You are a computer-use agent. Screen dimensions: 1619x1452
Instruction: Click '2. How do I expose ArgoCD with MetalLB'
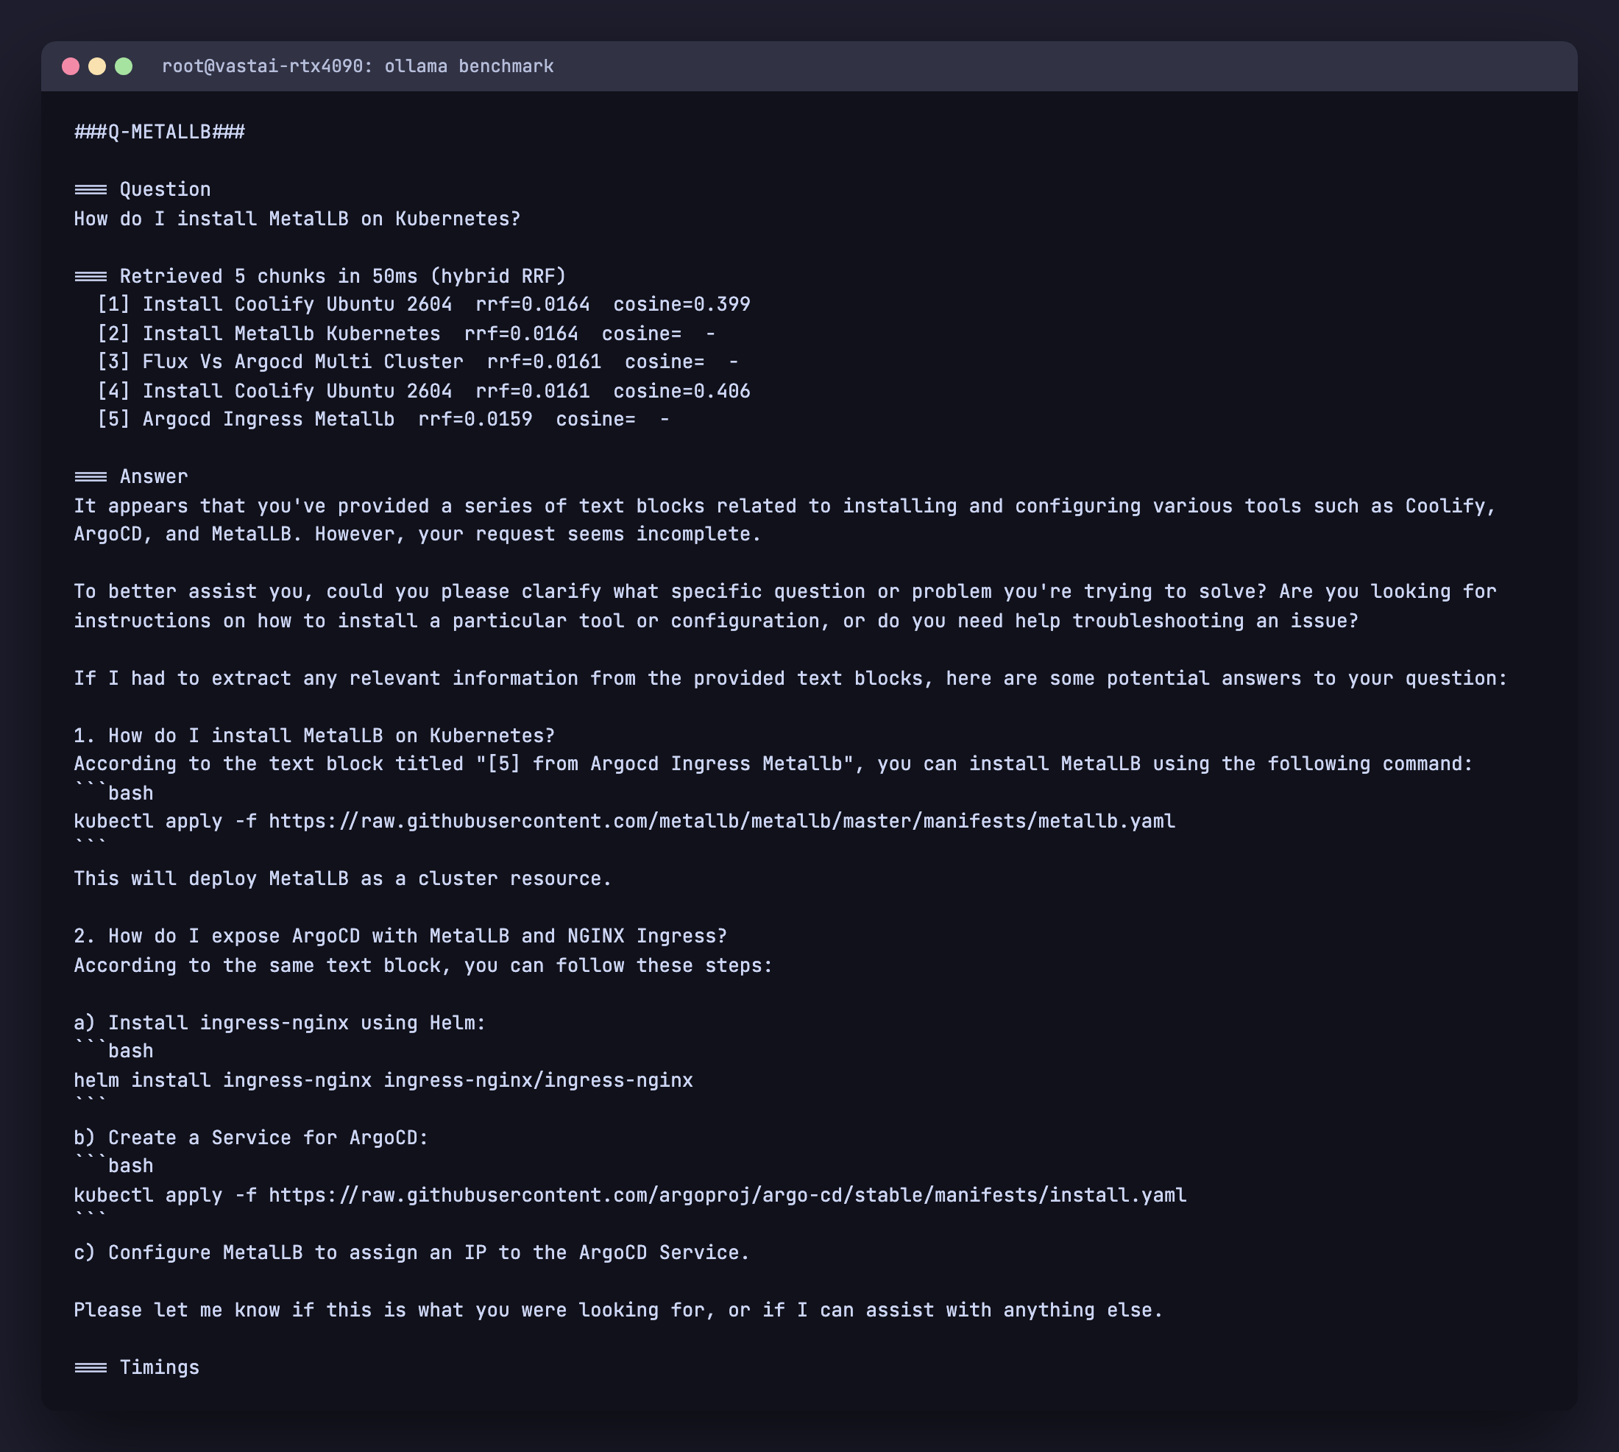click(400, 937)
